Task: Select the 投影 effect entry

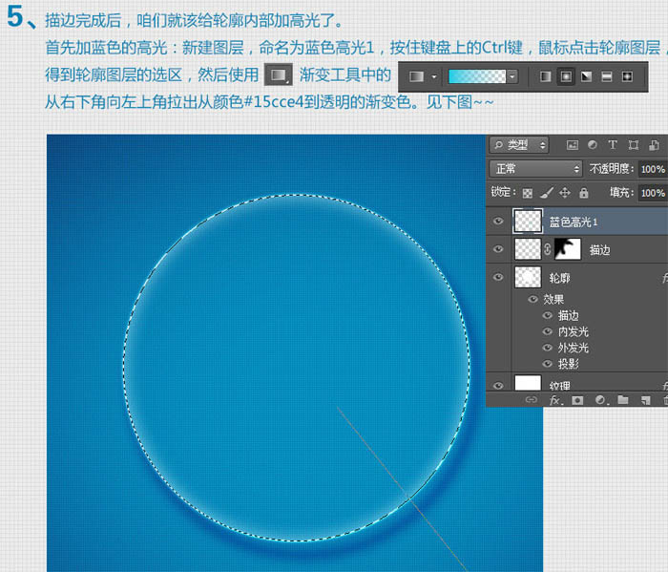Action: pos(569,364)
